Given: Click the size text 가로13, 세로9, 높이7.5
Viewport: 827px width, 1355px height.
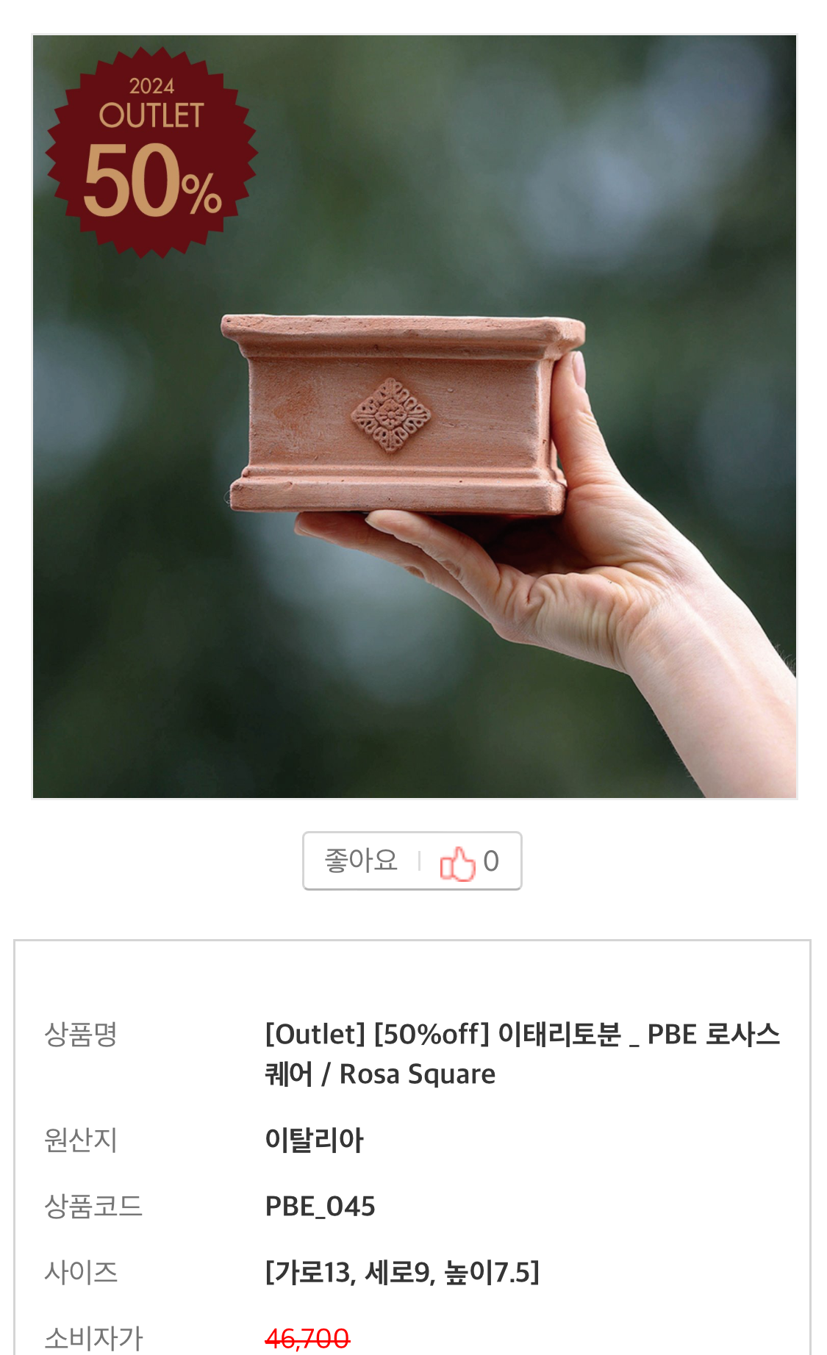Looking at the screenshot, I should [402, 1272].
